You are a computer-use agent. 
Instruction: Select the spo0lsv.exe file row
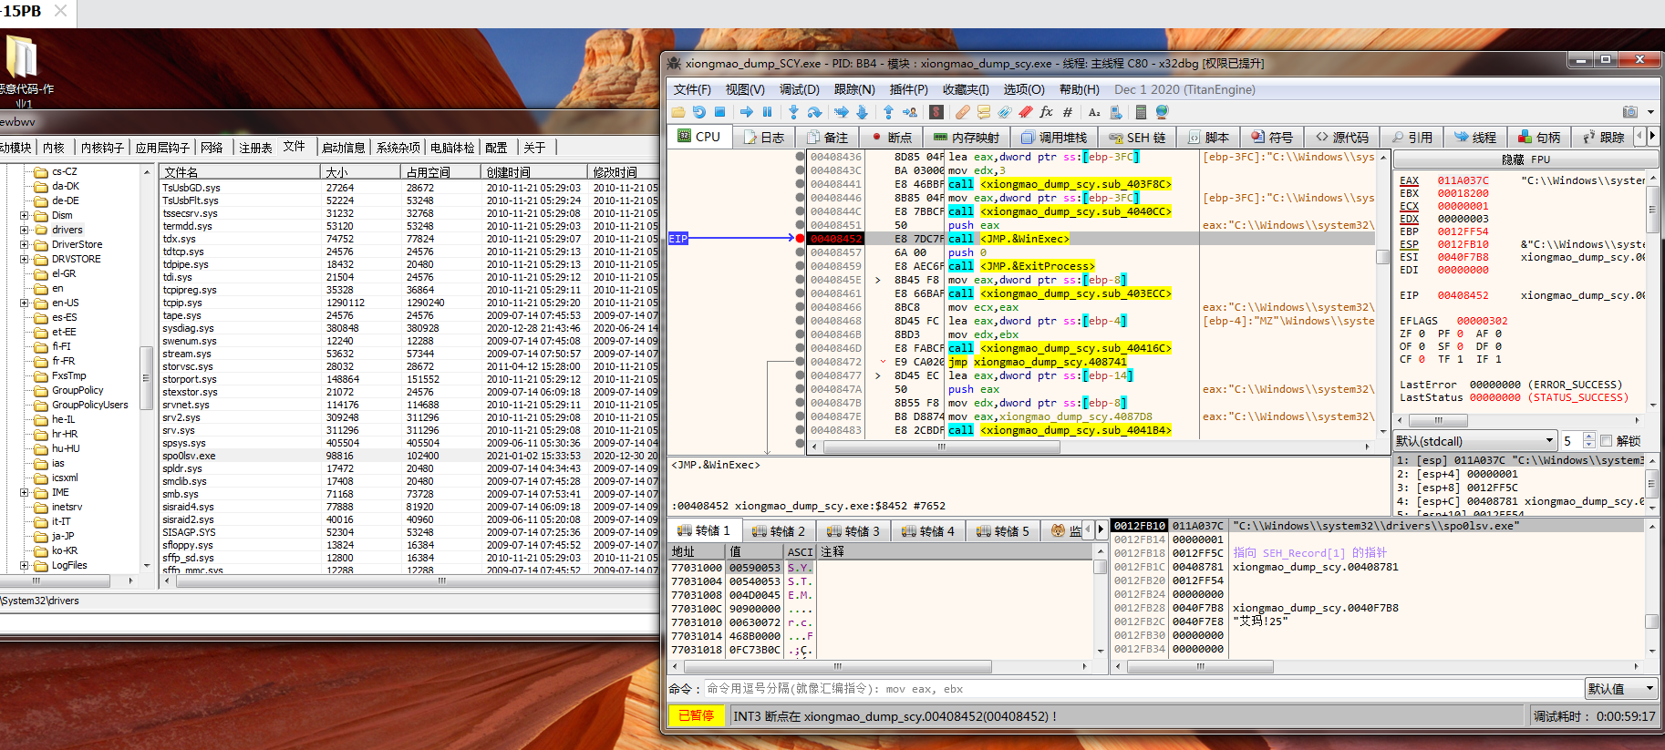click(x=409, y=456)
